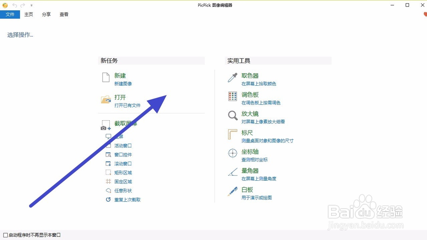This screenshot has height=240, width=427.
Task: Click '查测相对坐标' description text
Action: (x=254, y=160)
